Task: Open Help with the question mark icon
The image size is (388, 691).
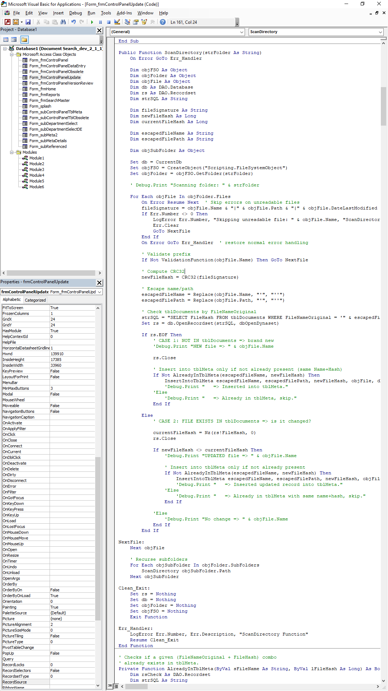Action: (x=163, y=22)
